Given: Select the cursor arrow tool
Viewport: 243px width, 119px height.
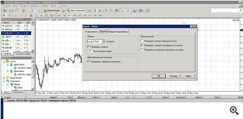Looking at the screenshot, I should pos(4,15).
